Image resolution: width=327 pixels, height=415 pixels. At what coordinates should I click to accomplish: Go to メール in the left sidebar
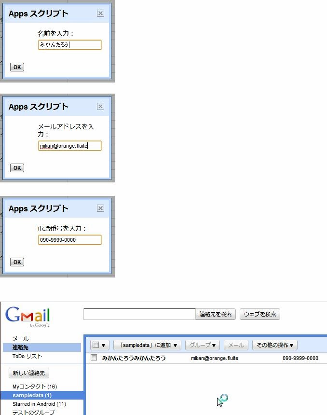[20, 339]
